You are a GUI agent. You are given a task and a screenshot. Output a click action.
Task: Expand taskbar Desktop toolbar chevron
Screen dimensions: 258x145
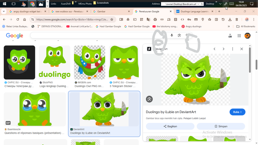216,2
